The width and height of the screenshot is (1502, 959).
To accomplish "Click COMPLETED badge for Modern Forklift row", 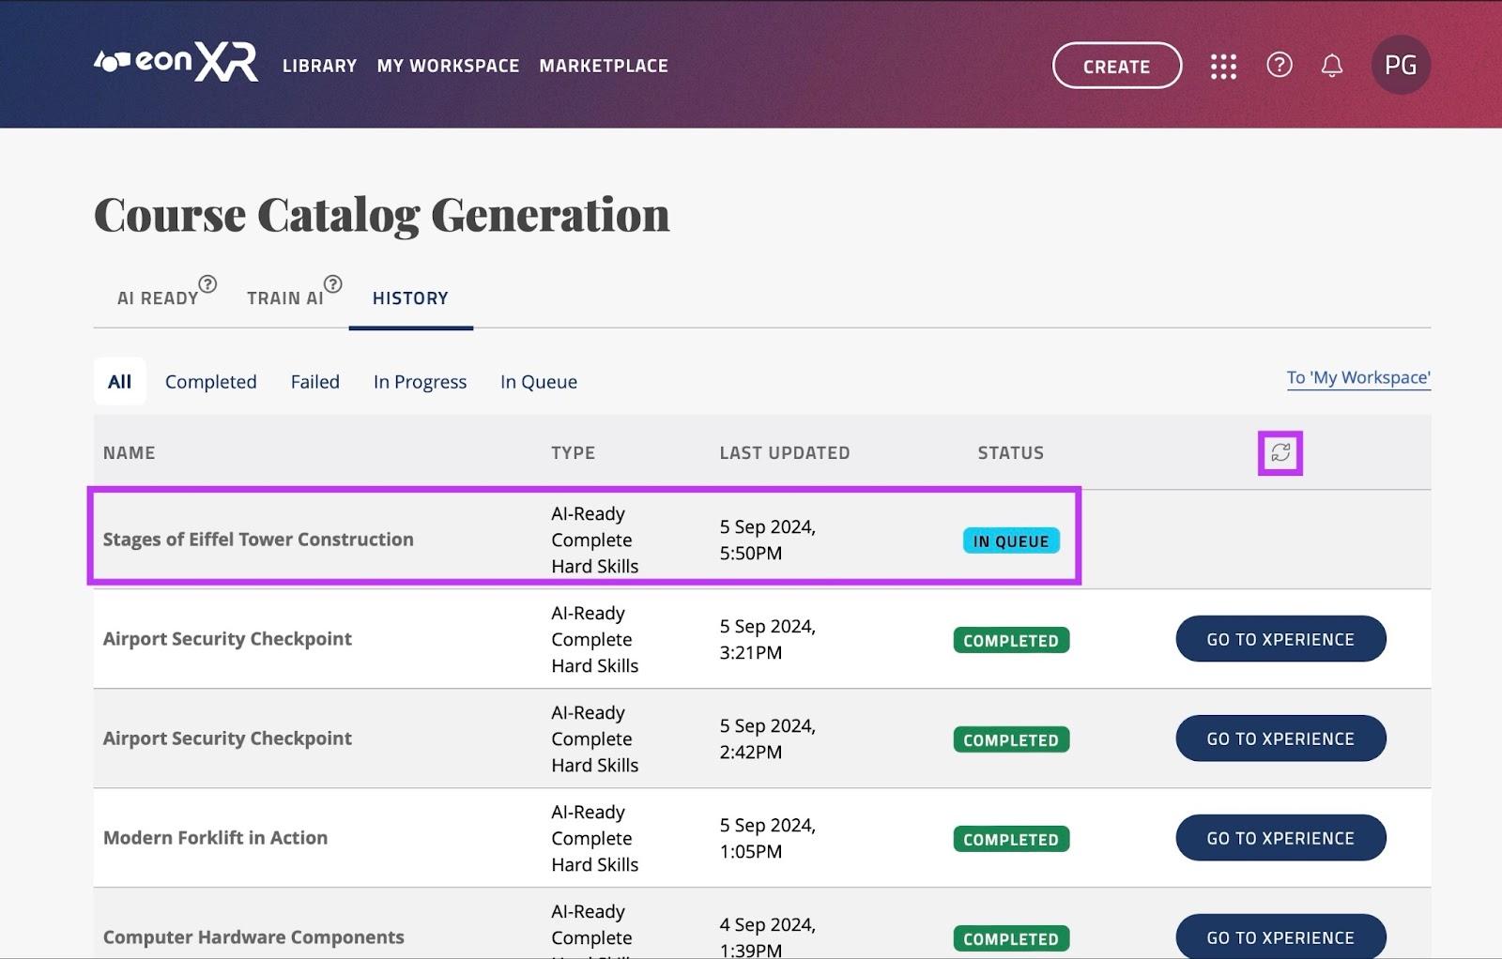I will click(1011, 839).
